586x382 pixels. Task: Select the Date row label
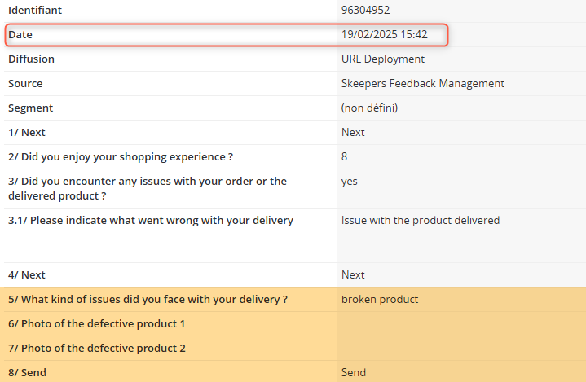20,35
